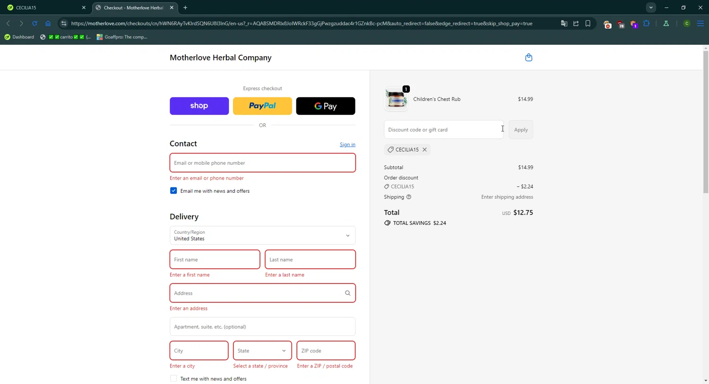Click the Motherlove Herbal Company store title
Viewport: 709px width, 384px height.
[x=220, y=58]
